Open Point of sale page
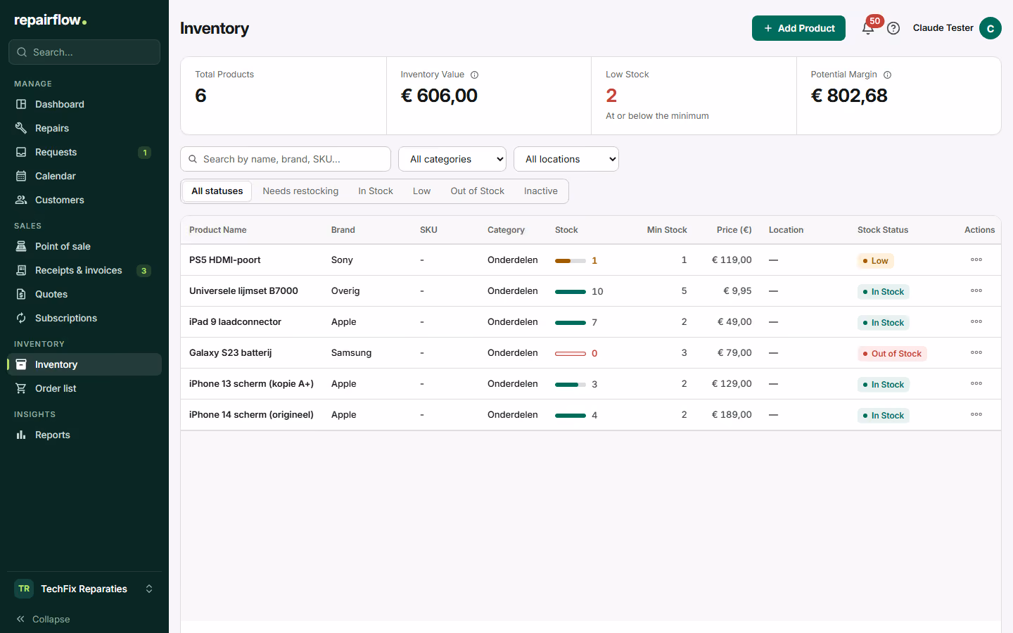Image resolution: width=1013 pixels, height=633 pixels. [x=84, y=246]
